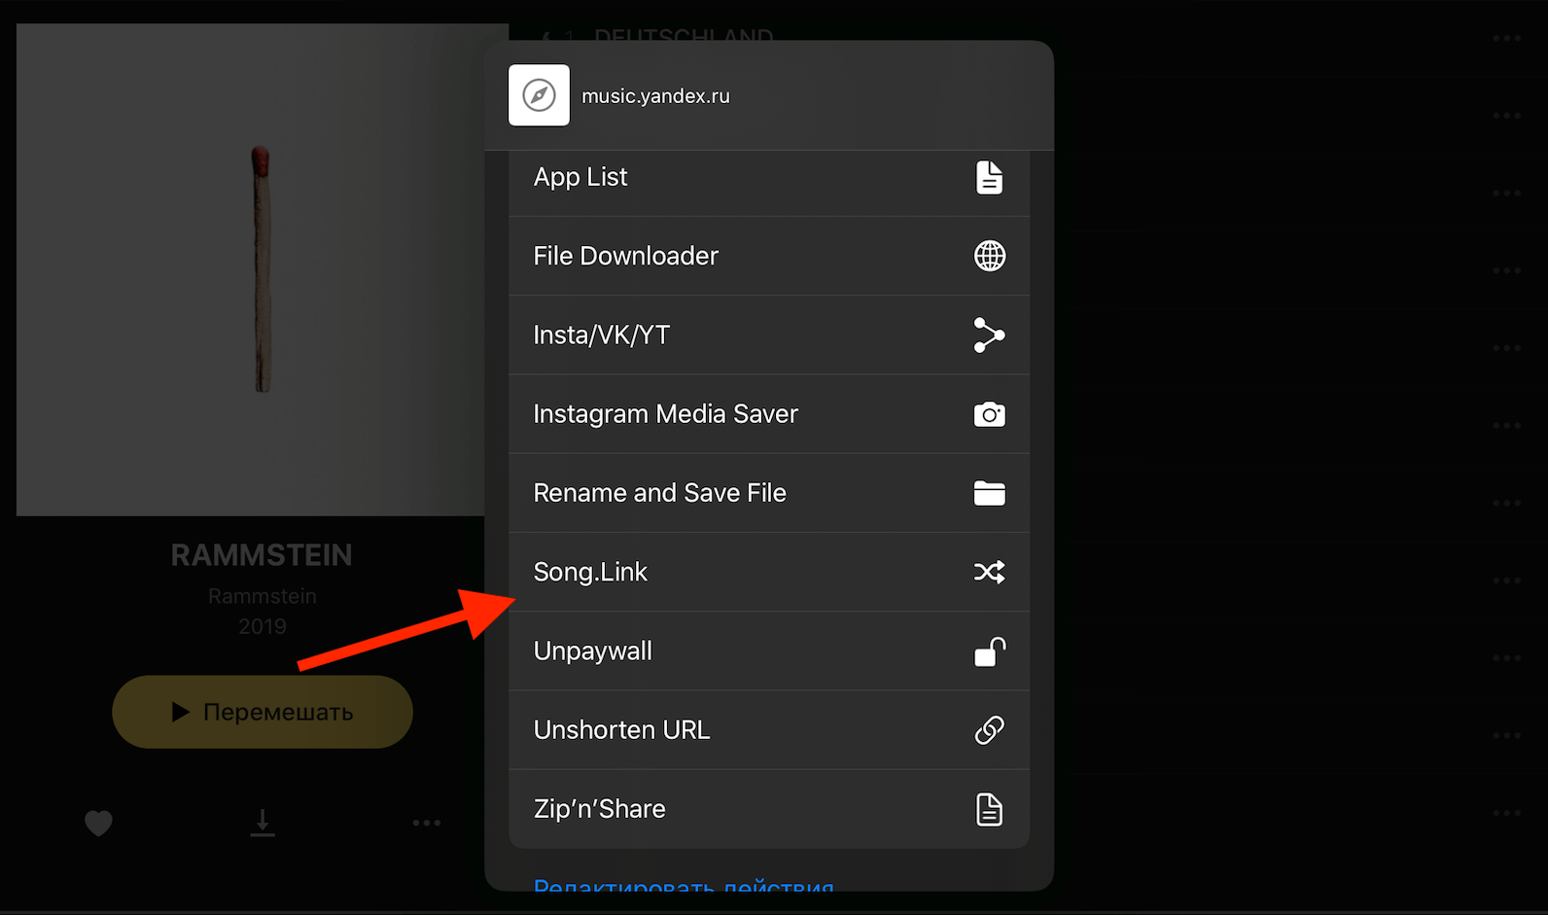The width and height of the screenshot is (1548, 915).
Task: Click the camera icon for Instagram Media Saver
Action: click(x=990, y=414)
